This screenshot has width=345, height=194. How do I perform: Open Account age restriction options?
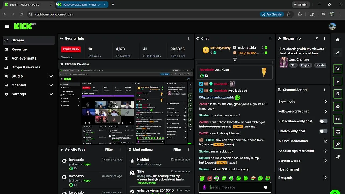(x=303, y=151)
